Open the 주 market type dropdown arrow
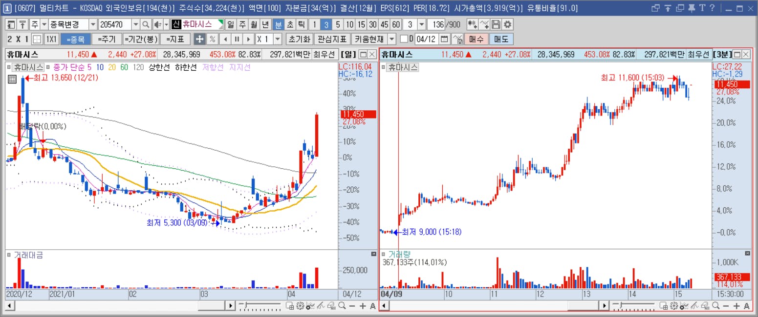The width and height of the screenshot is (758, 317). pos(44,24)
